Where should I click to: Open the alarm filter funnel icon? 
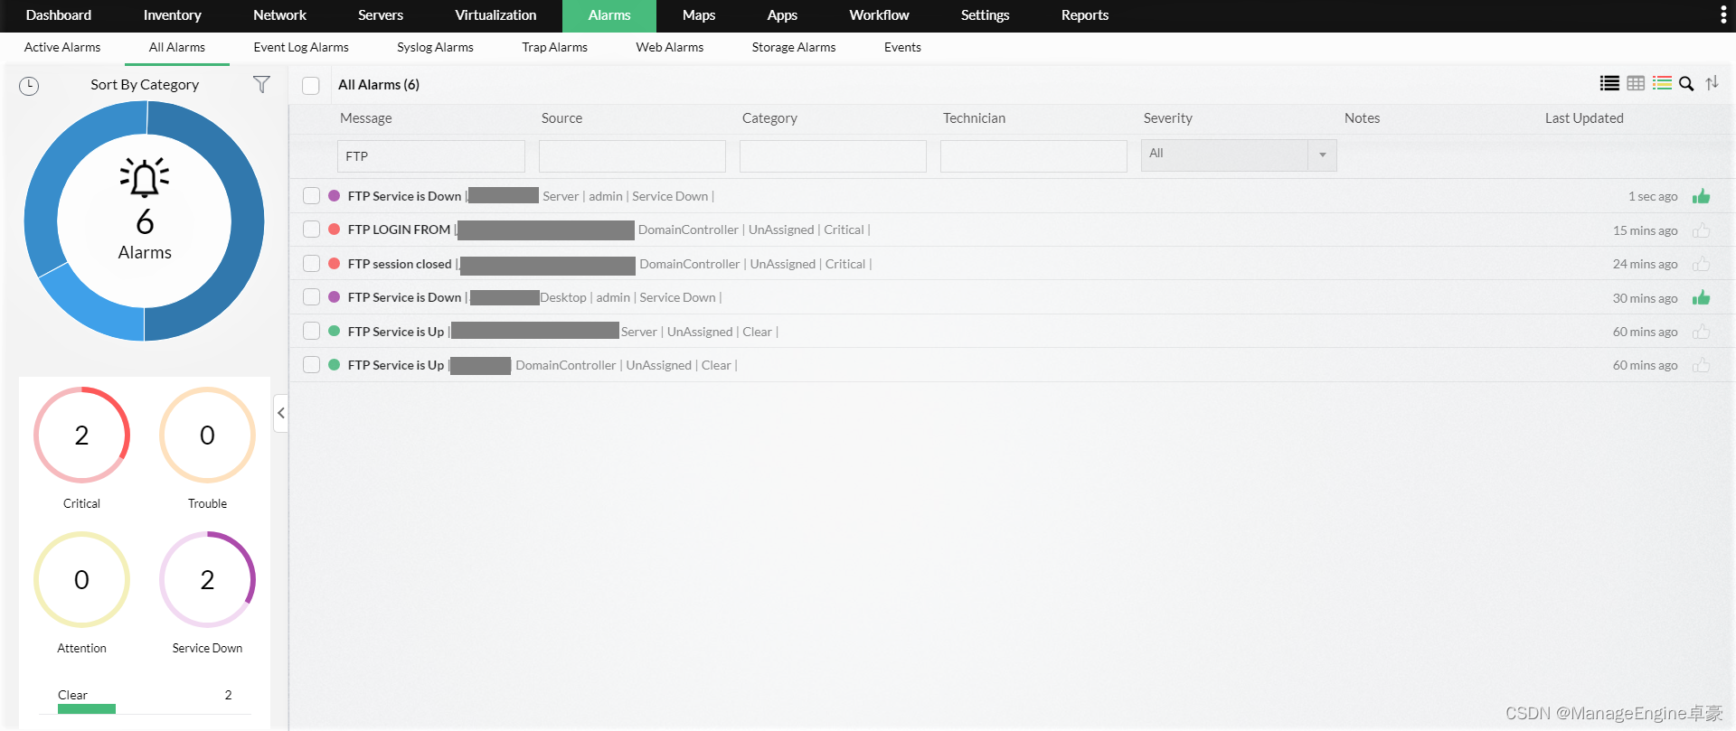(261, 84)
